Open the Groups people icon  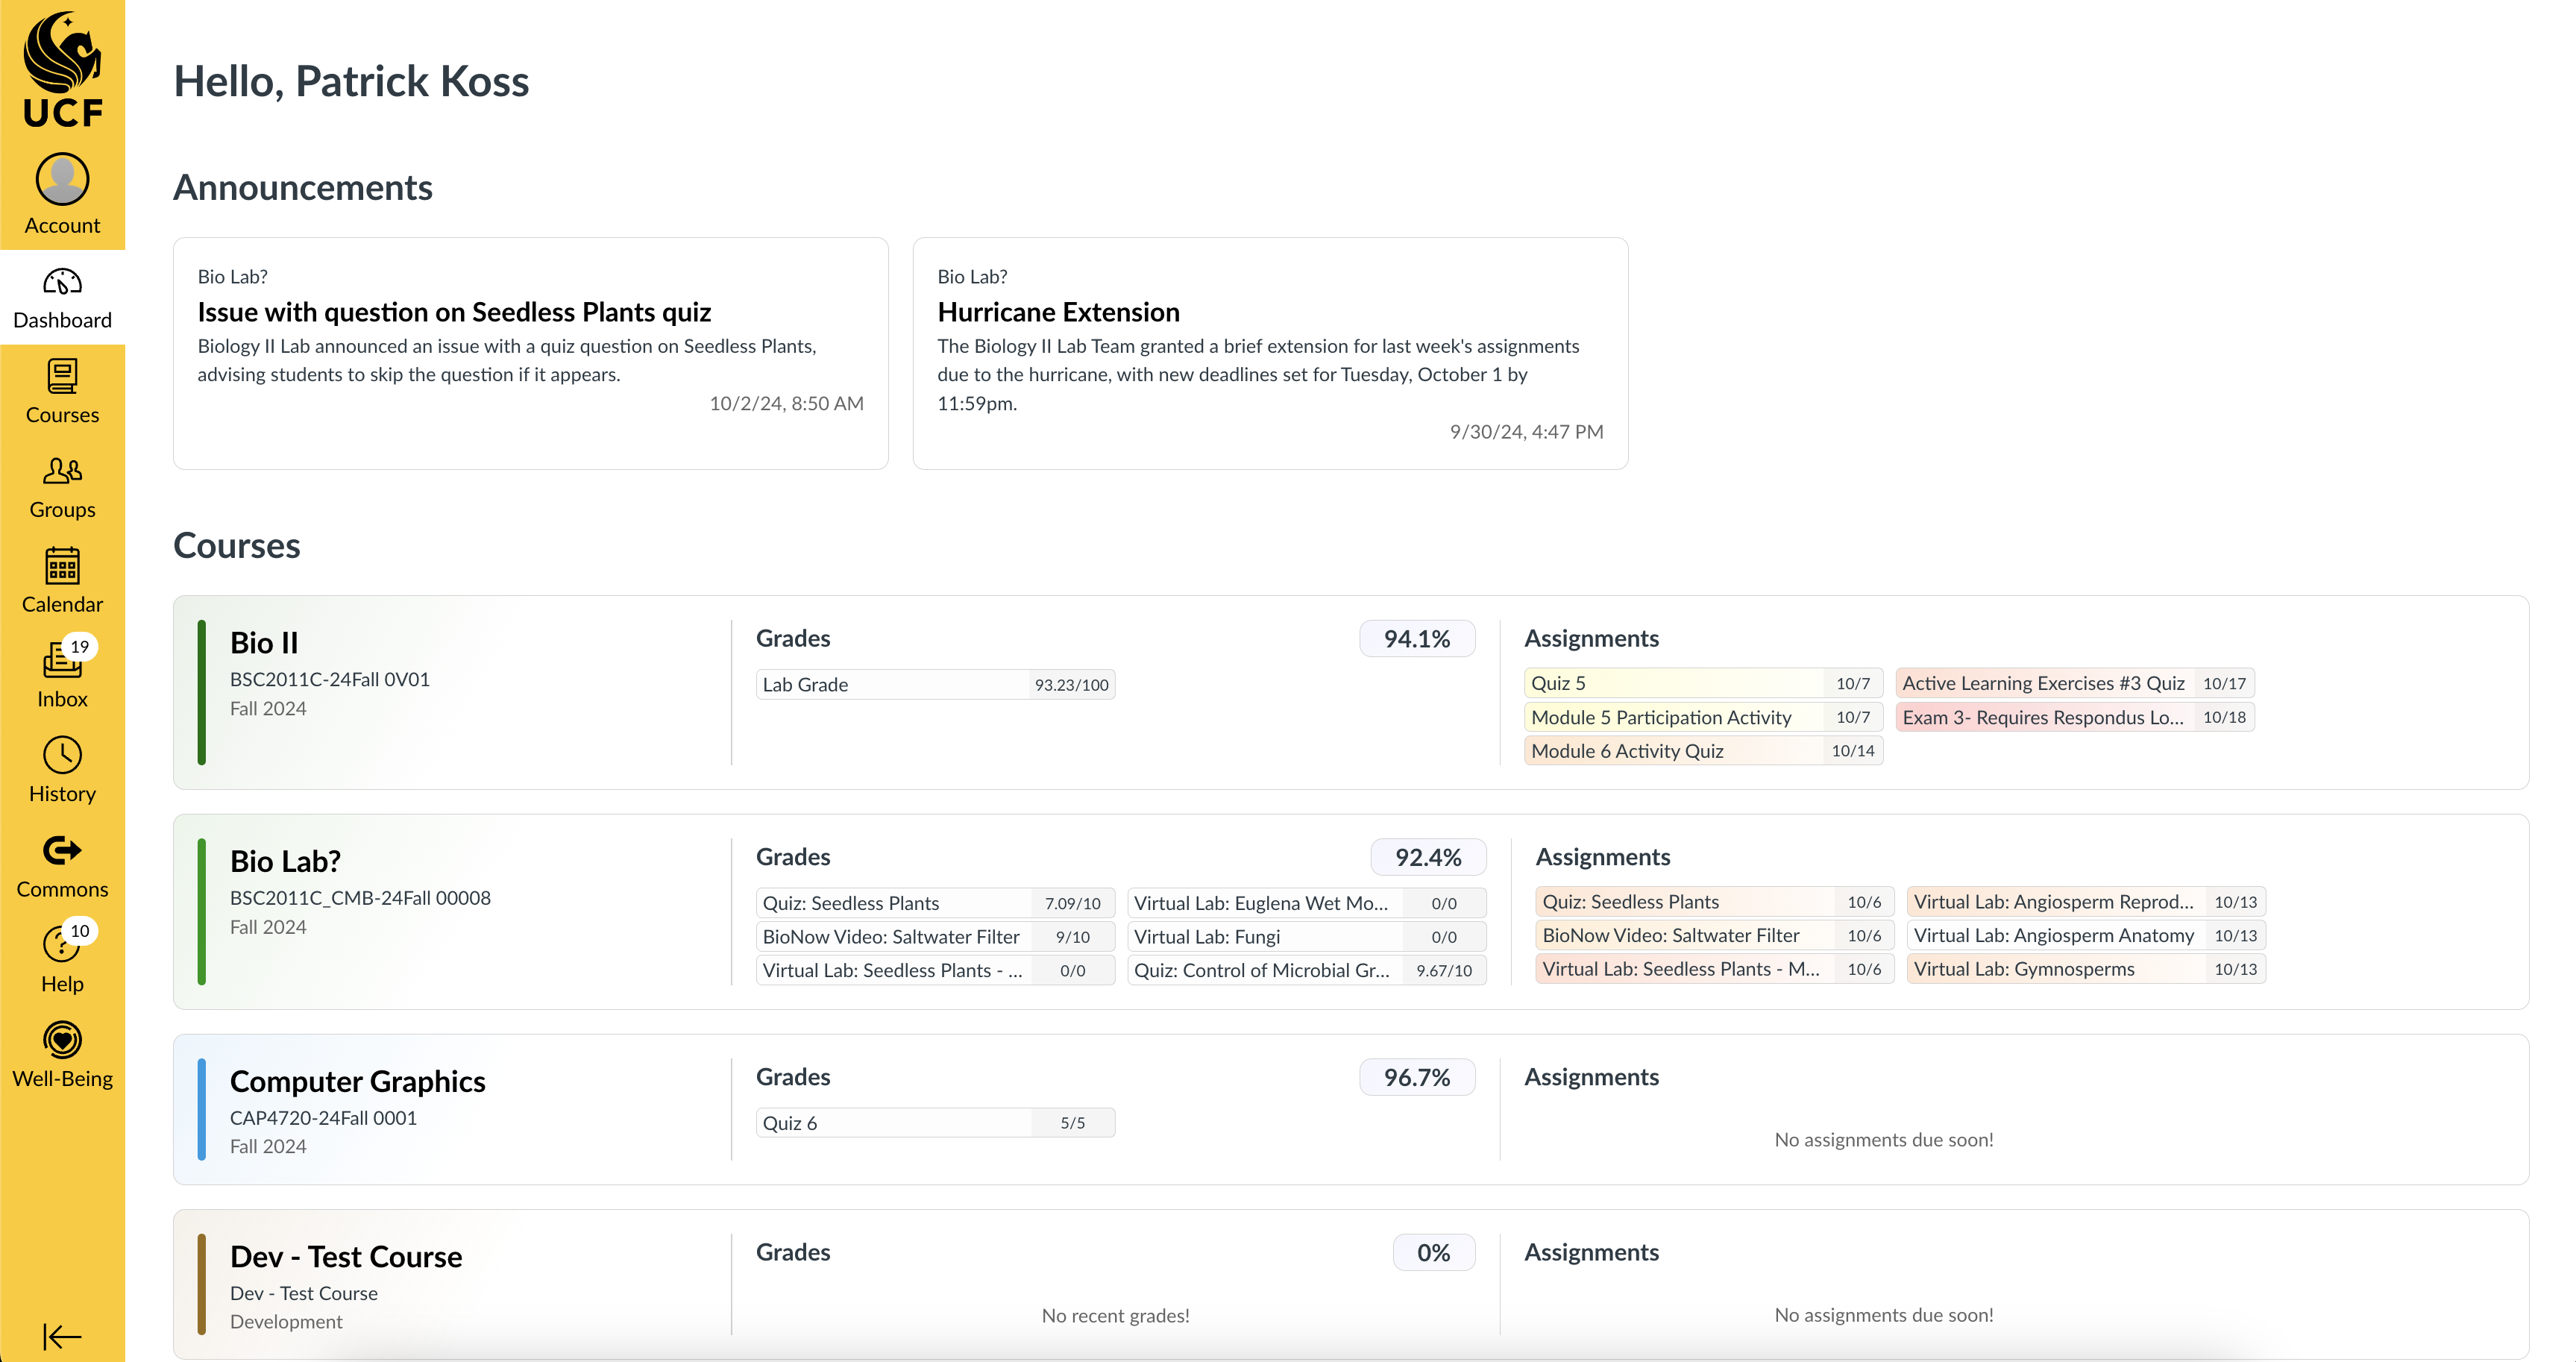[x=62, y=471]
